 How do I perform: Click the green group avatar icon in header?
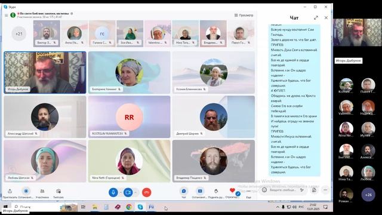click(13, 16)
